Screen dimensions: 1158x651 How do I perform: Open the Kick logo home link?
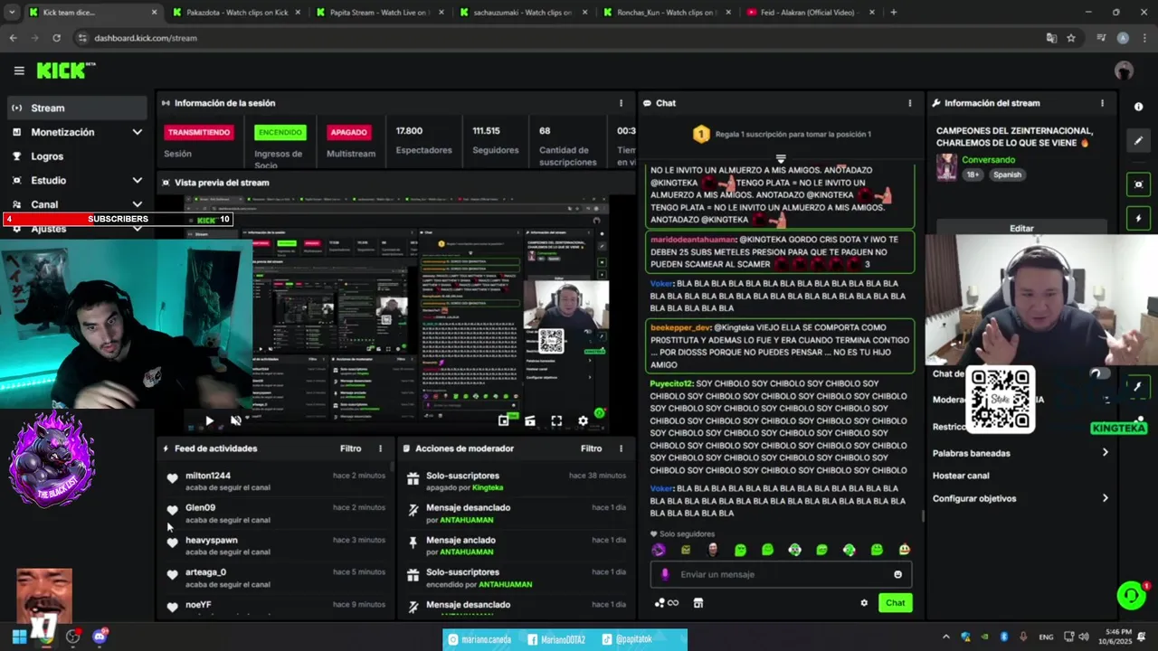(65, 71)
